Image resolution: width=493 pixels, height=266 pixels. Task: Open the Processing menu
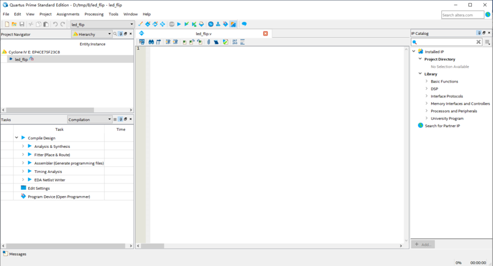(x=94, y=14)
